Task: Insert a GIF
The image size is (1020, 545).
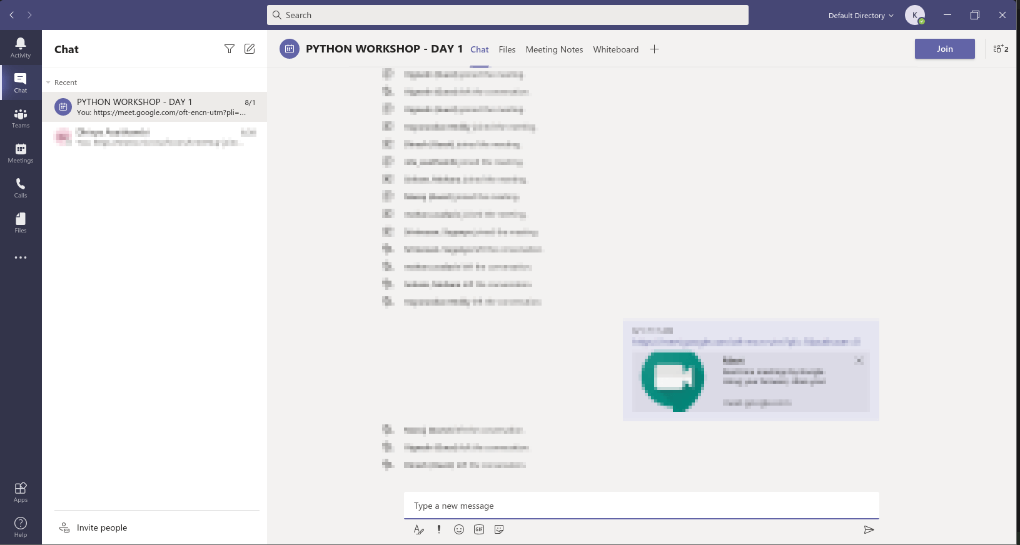Action: (x=479, y=529)
